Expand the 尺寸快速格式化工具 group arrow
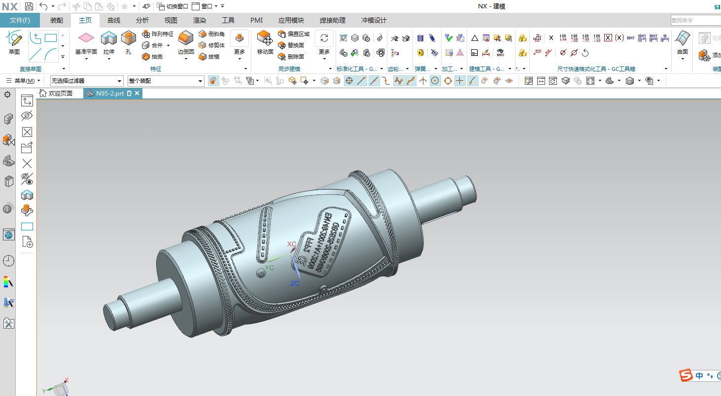 [666, 69]
